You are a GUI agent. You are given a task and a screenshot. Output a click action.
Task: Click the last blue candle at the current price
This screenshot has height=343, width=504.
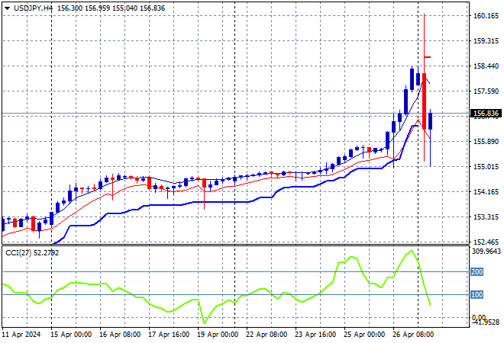click(431, 121)
